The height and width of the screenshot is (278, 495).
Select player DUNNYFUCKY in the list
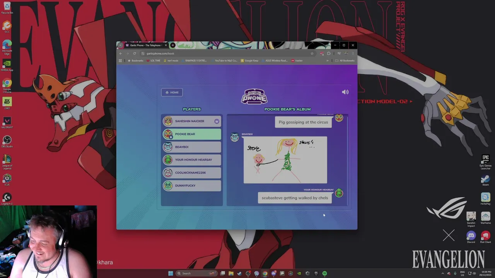(x=192, y=185)
